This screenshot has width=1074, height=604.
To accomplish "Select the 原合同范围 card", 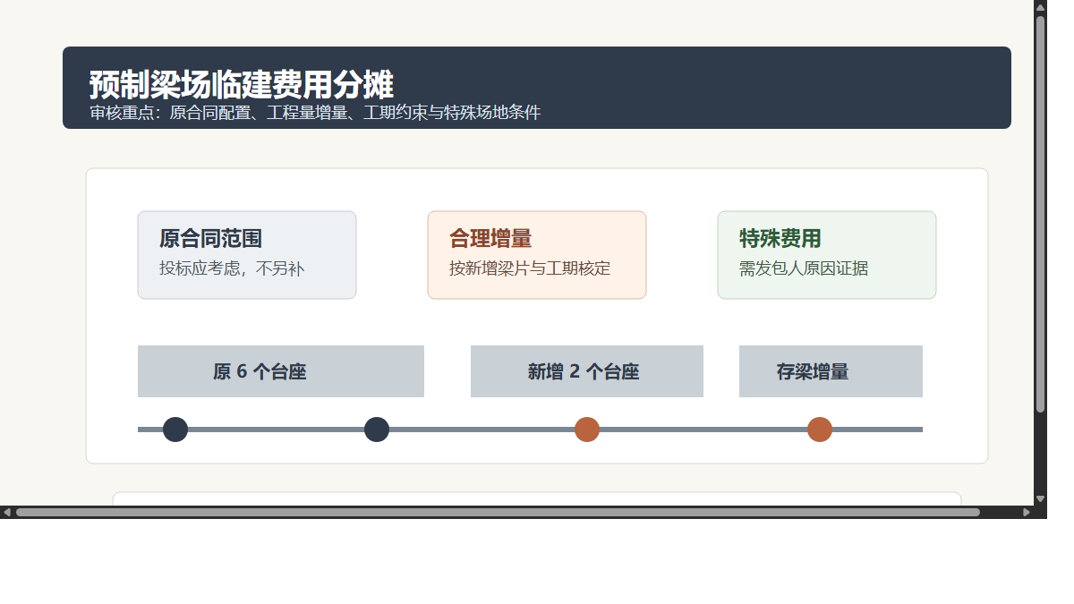I will pos(247,255).
